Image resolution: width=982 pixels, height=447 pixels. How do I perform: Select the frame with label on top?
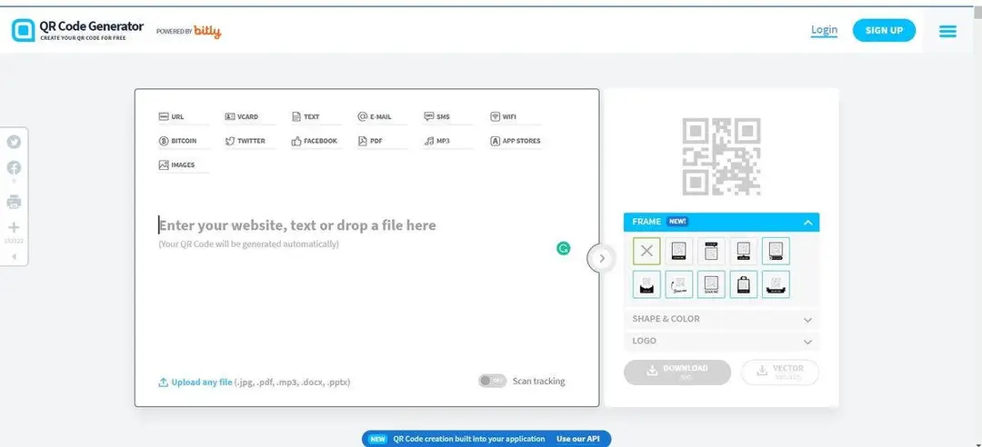tap(711, 251)
